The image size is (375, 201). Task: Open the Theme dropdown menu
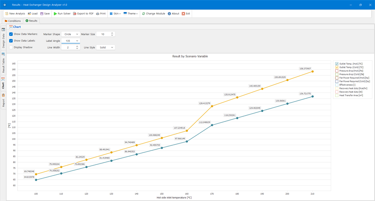tap(130, 14)
